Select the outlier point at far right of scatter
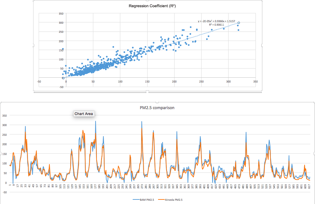This screenshot has width=315, height=204. 238,30
